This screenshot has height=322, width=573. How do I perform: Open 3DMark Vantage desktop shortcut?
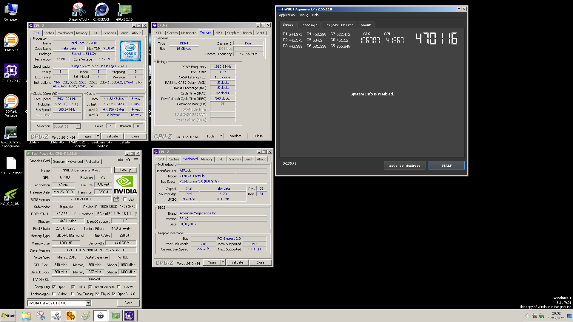[x=11, y=106]
